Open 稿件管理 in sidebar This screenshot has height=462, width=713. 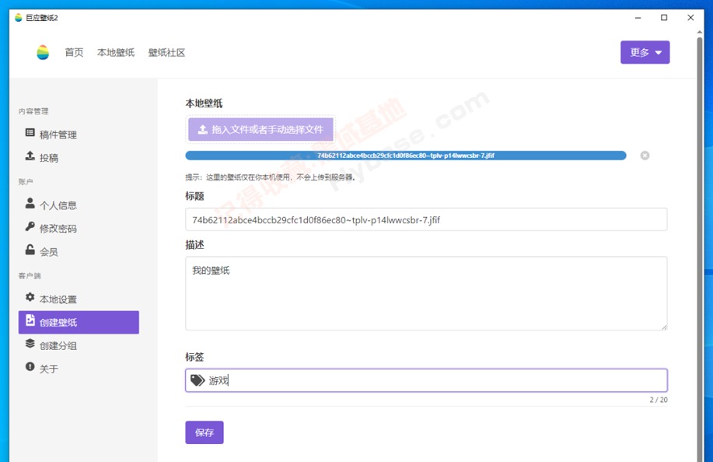(x=79, y=134)
